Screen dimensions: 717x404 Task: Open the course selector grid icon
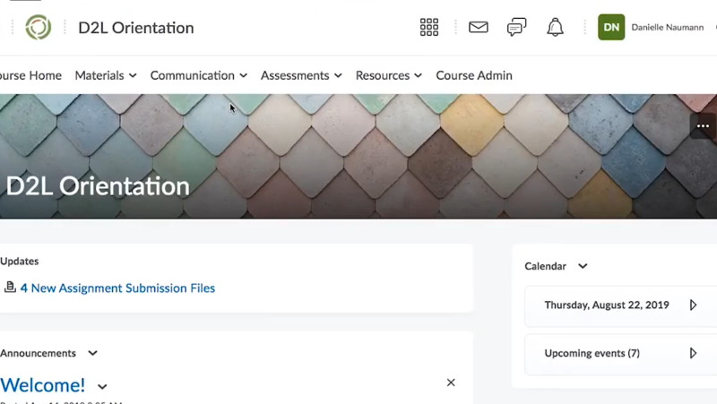[x=429, y=28]
